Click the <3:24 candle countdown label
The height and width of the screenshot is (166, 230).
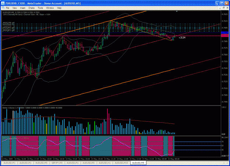(x=182, y=38)
